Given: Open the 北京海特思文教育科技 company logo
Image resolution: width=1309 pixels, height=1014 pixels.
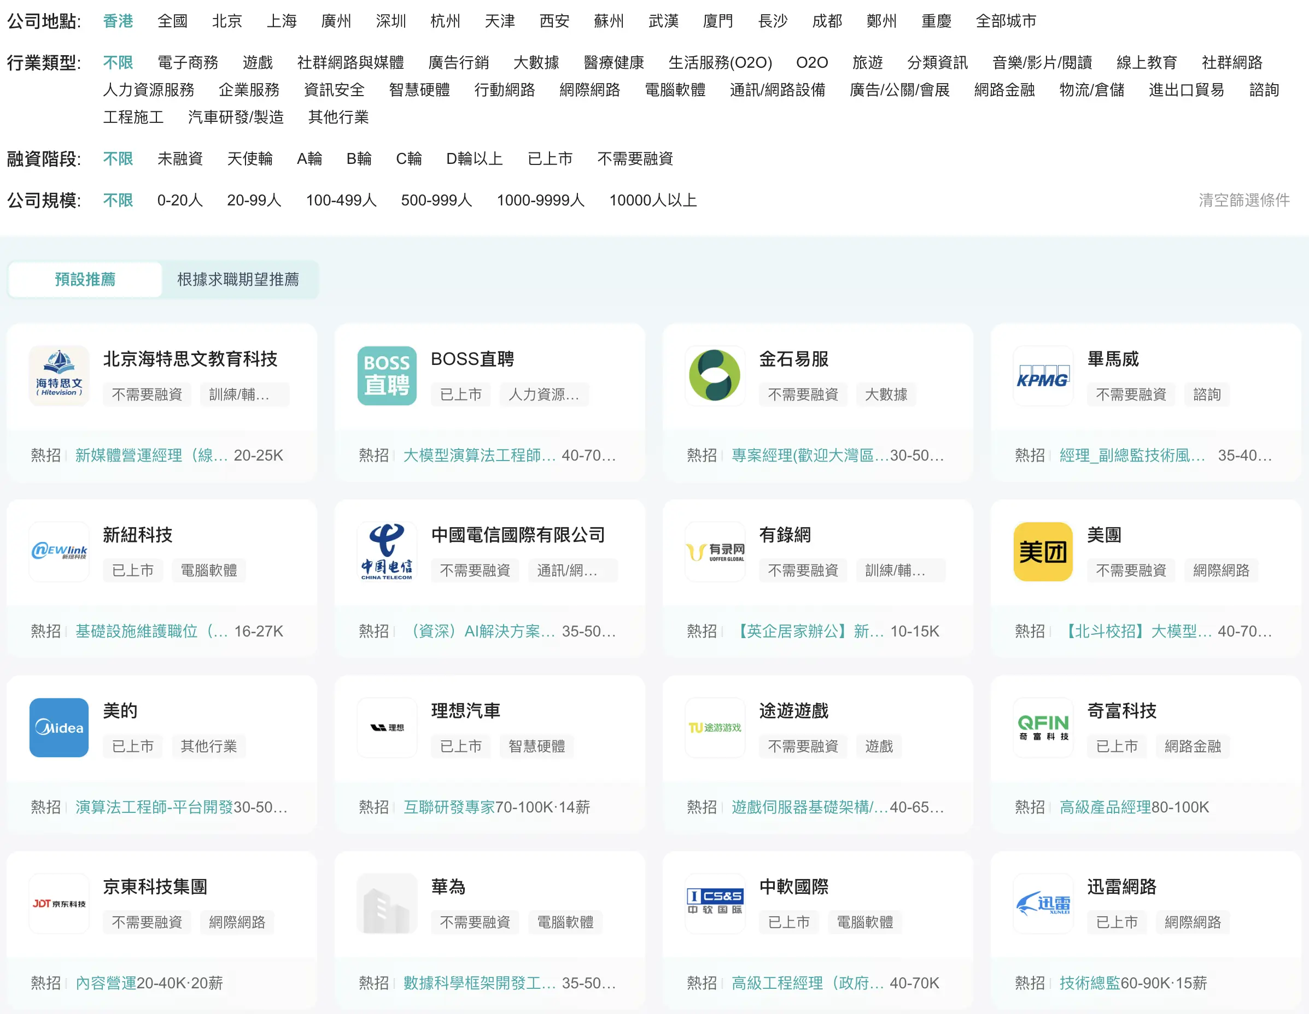Looking at the screenshot, I should [x=59, y=375].
